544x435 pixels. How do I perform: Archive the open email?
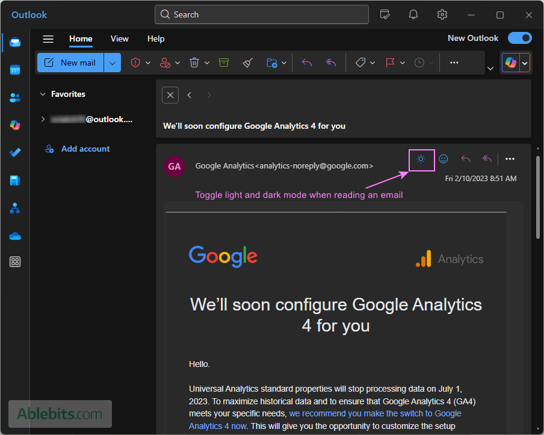click(x=224, y=63)
